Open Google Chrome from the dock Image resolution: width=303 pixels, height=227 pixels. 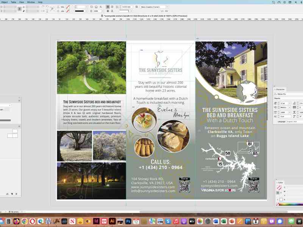[x=25, y=221]
